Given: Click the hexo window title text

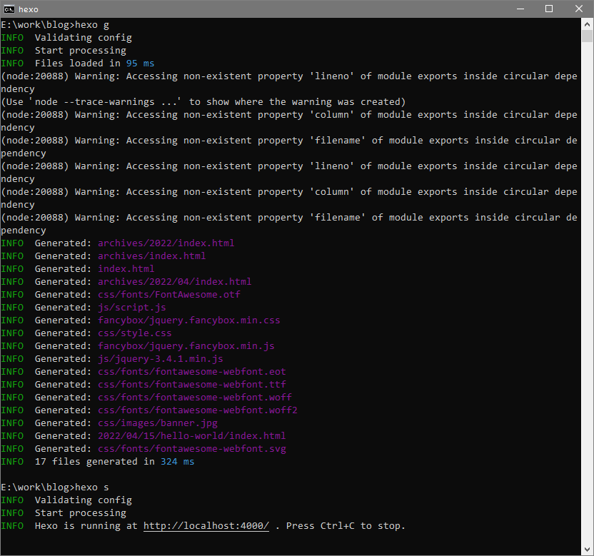Looking at the screenshot, I should tap(29, 9).
